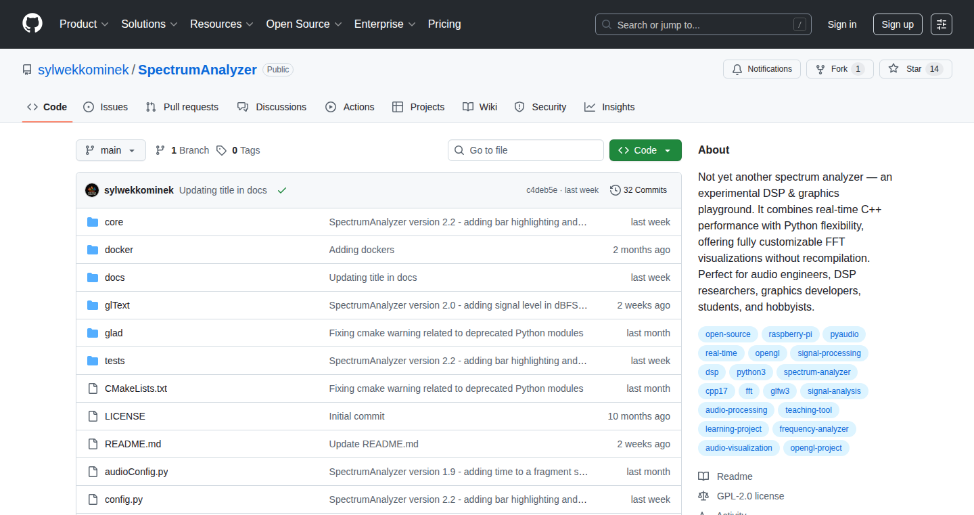
Task: Click the branch icon beside 1 Branch
Action: [160, 150]
